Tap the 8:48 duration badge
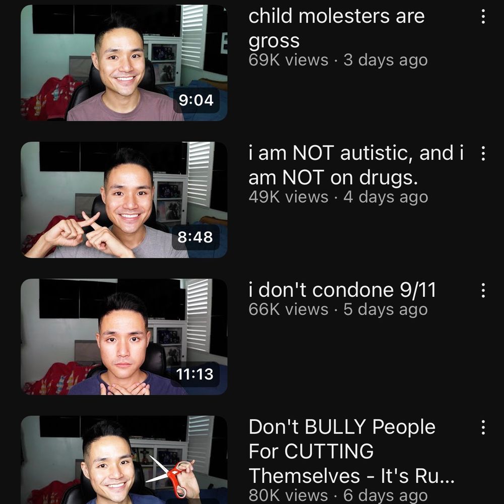This screenshot has height=504, width=504. click(196, 237)
